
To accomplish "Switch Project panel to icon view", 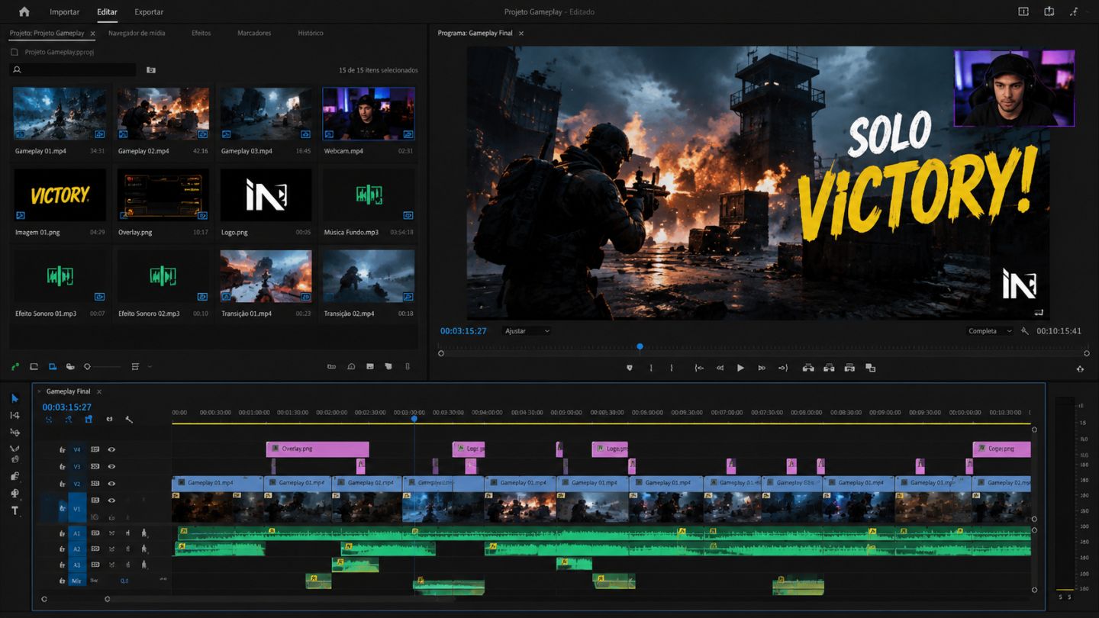I will coord(53,367).
